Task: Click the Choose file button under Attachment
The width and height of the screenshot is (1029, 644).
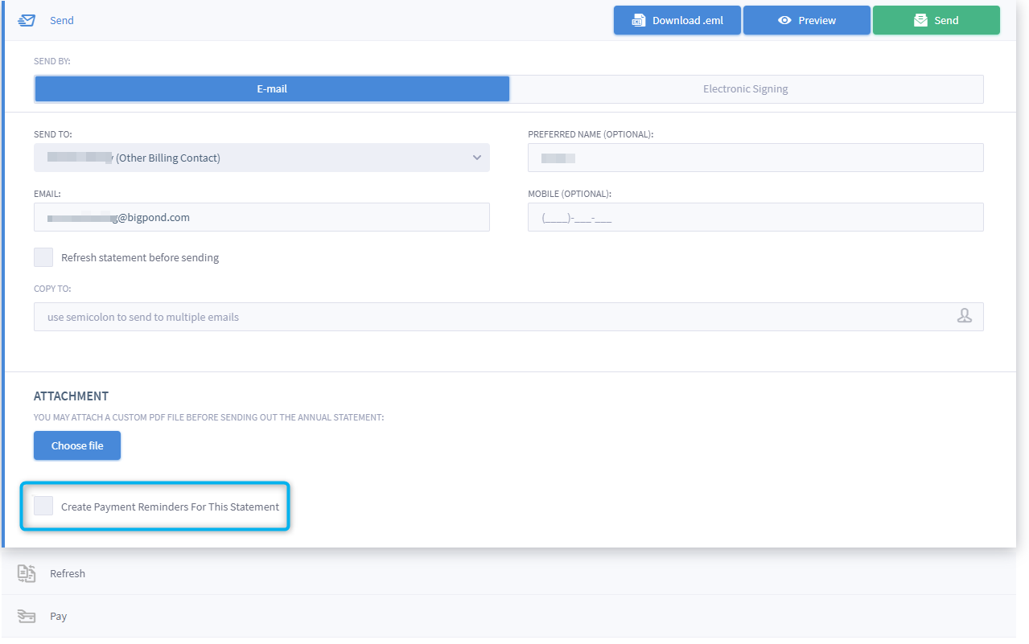Action: coord(76,445)
